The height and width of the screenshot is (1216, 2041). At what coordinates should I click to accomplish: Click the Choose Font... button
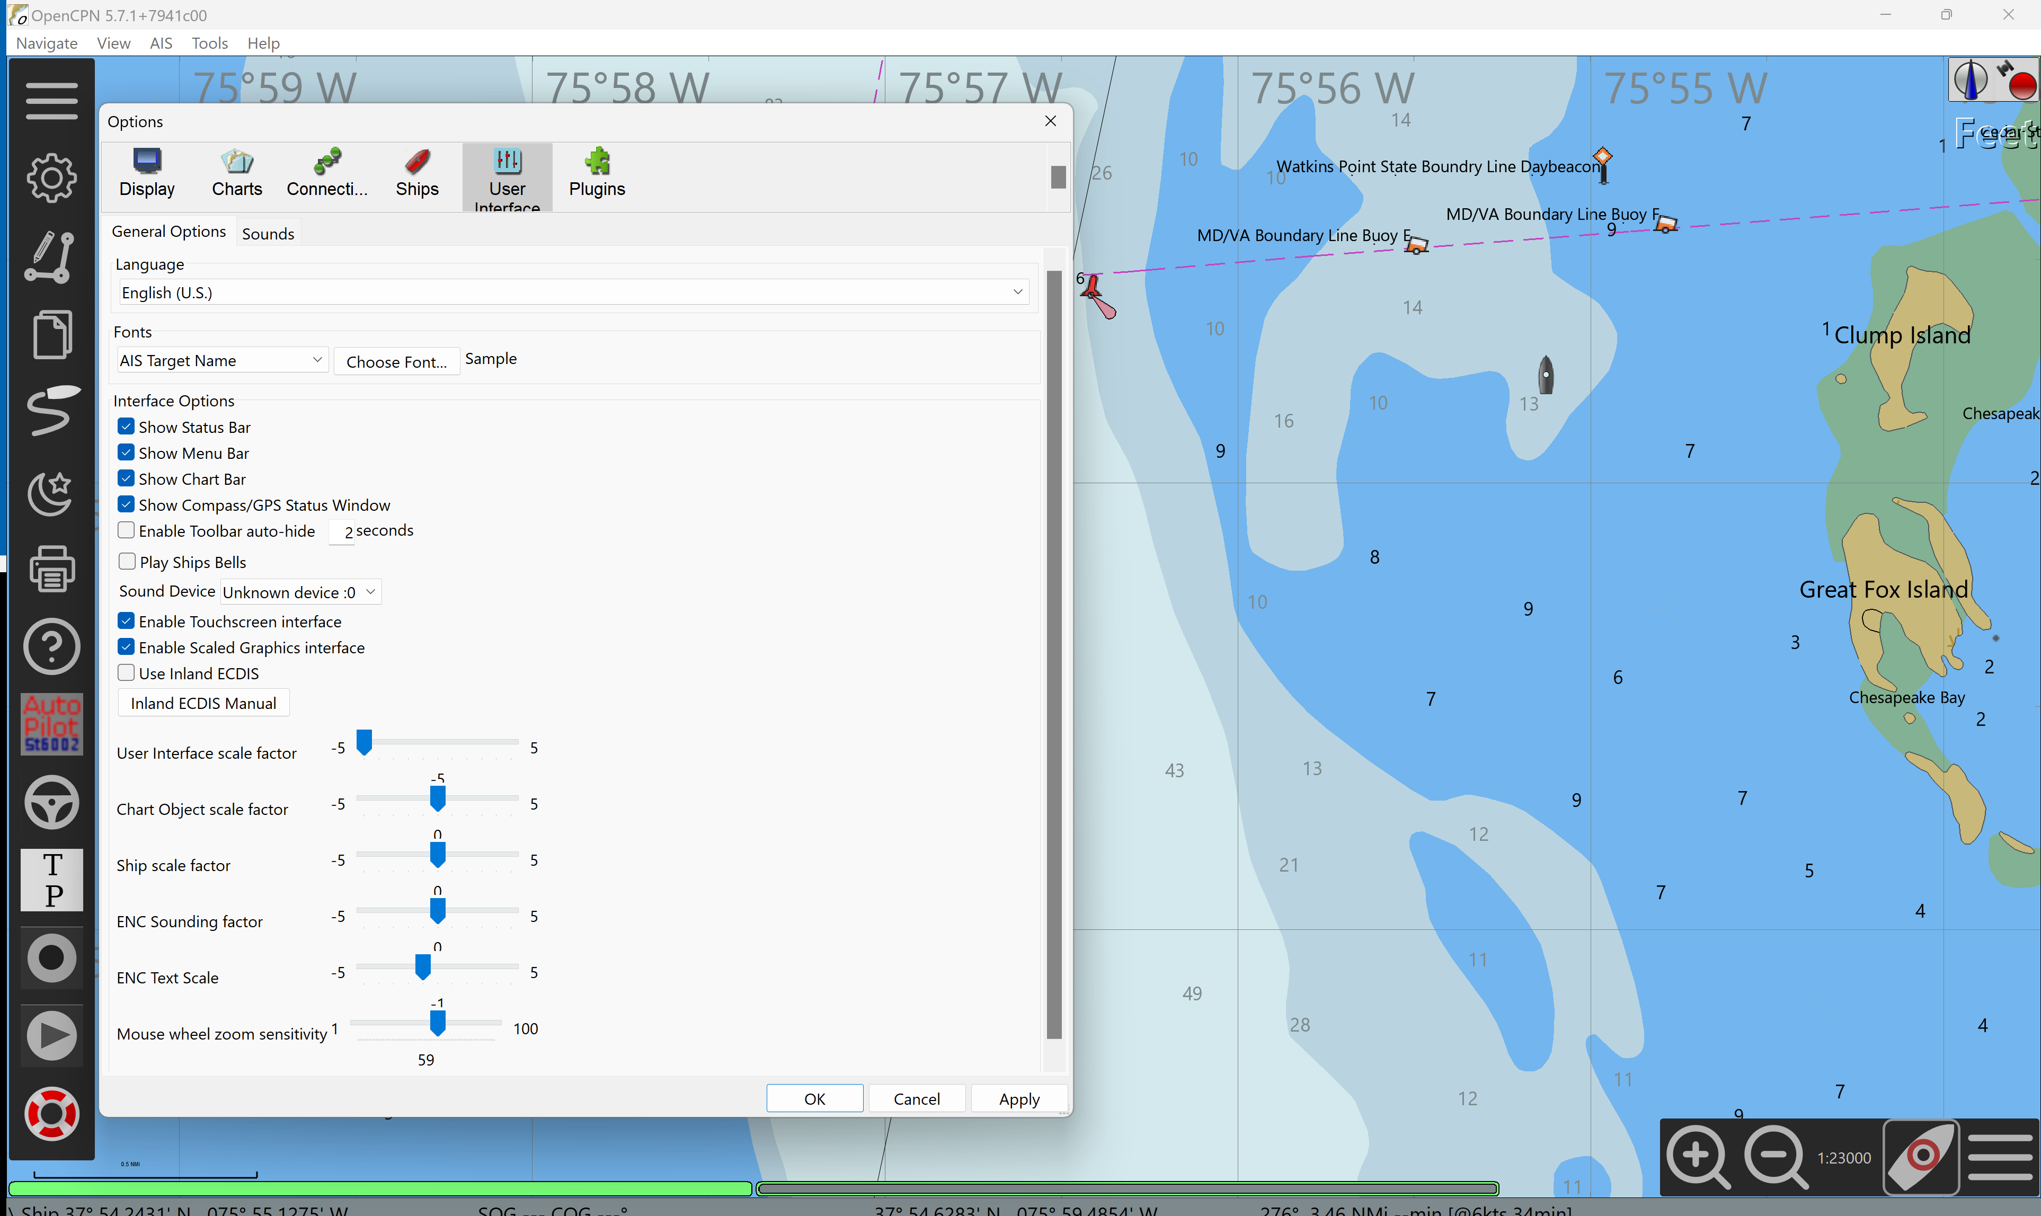396,361
